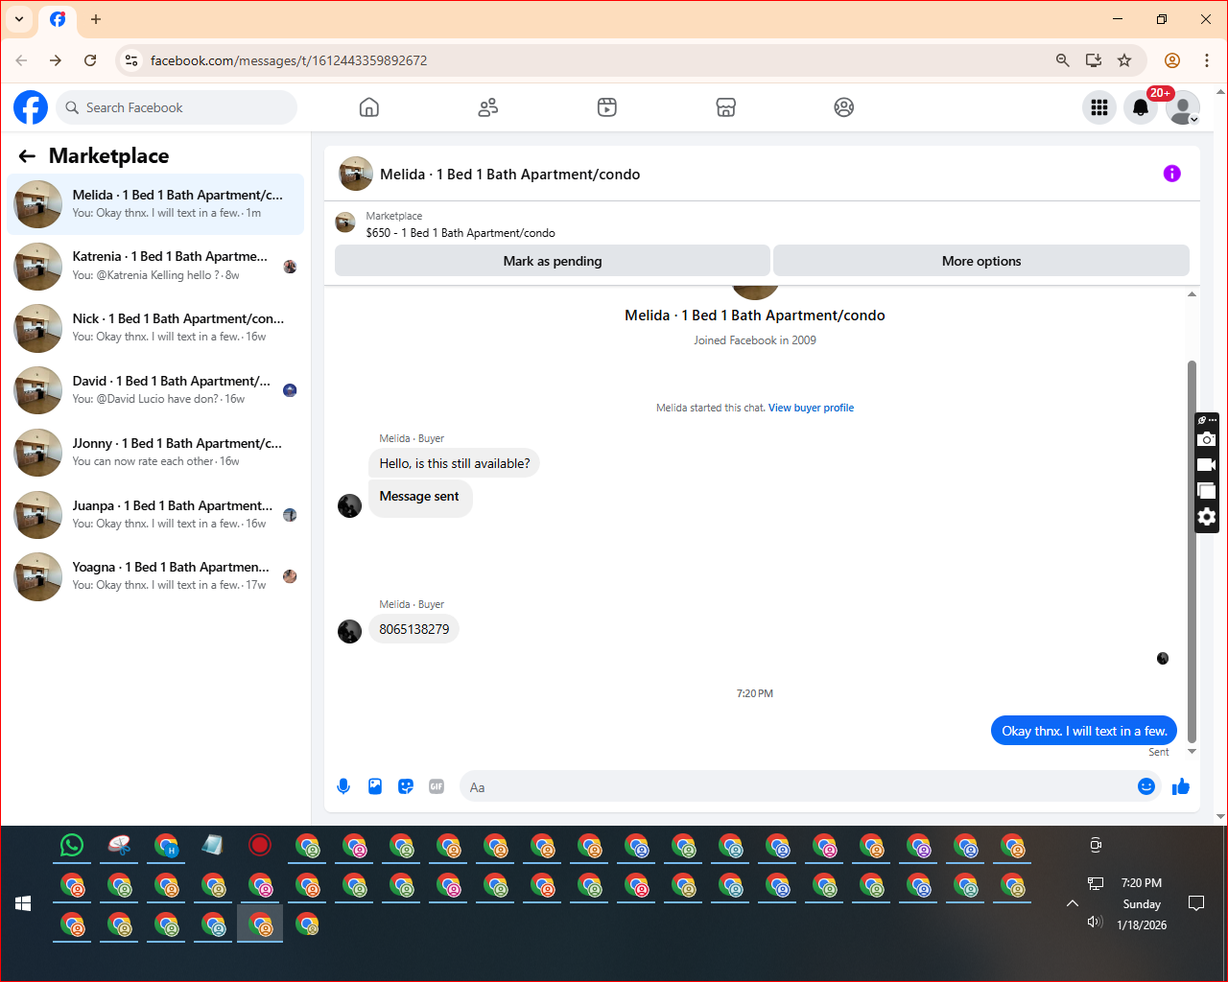1228x982 pixels.
Task: Open Chrome three-dot menu
Action: (1207, 60)
